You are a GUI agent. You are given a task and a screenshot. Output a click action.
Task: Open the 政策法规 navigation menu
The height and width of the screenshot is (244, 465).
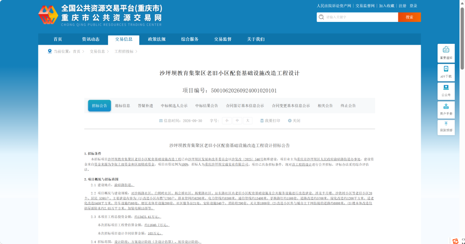point(157,39)
